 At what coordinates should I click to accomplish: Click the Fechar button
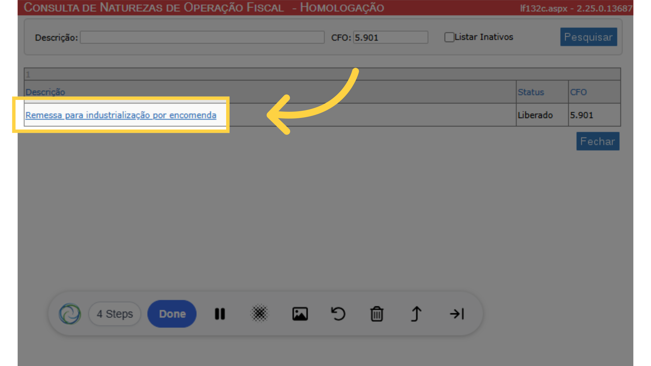(x=597, y=141)
